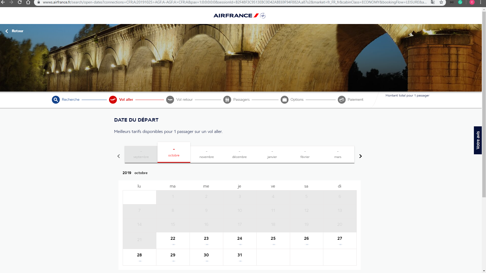The height and width of the screenshot is (273, 486).
Task: Click the Grammarly extension icon
Action: coord(460,2)
